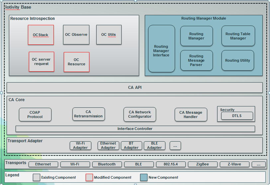Click the Interface Controller bar

[135, 129]
